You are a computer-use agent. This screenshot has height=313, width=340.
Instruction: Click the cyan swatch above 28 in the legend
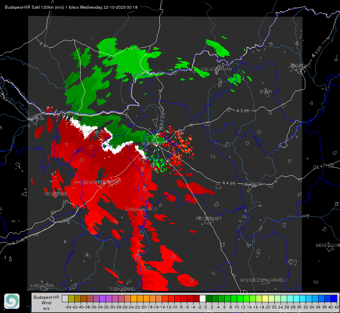(297, 298)
